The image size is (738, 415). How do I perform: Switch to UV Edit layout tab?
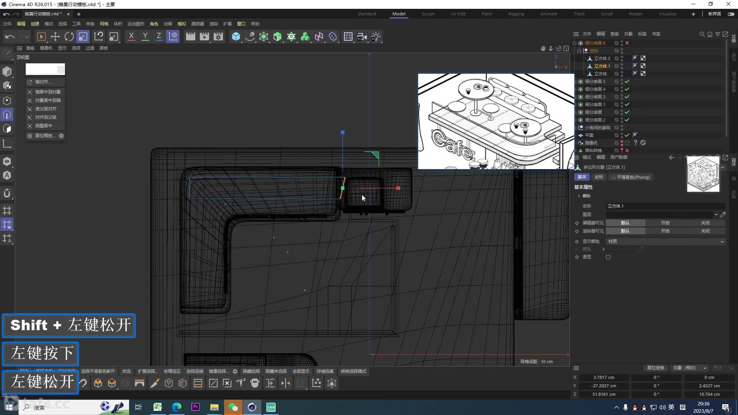click(458, 14)
